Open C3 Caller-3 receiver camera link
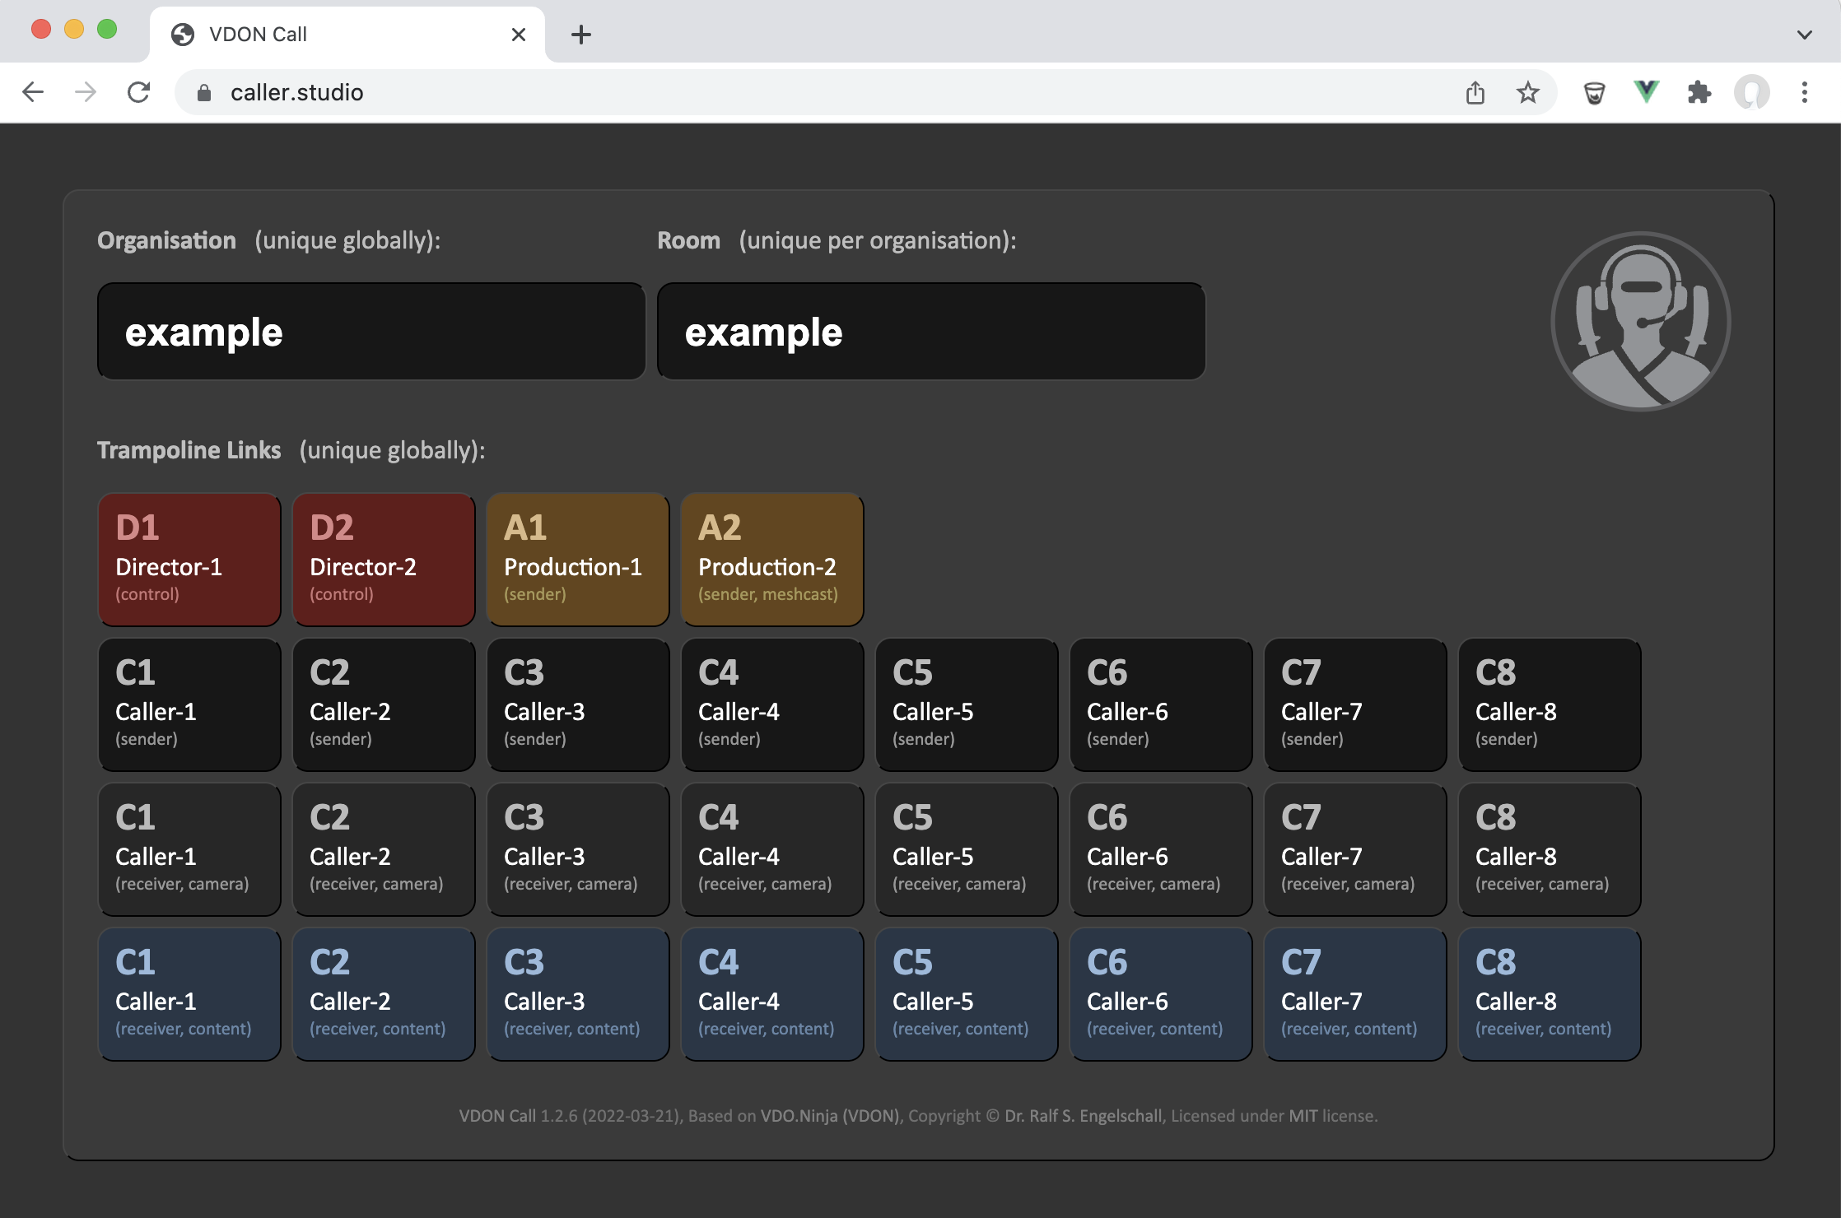Viewport: 1841px width, 1218px height. (x=578, y=849)
